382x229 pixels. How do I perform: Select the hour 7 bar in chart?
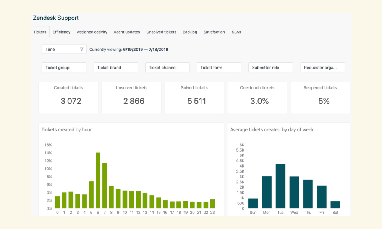[105, 186]
